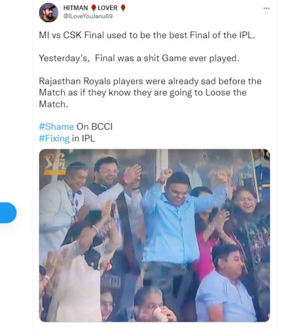The width and height of the screenshot is (283, 330).
Task: Click the 'On BCCI' text
Action: click(x=94, y=127)
